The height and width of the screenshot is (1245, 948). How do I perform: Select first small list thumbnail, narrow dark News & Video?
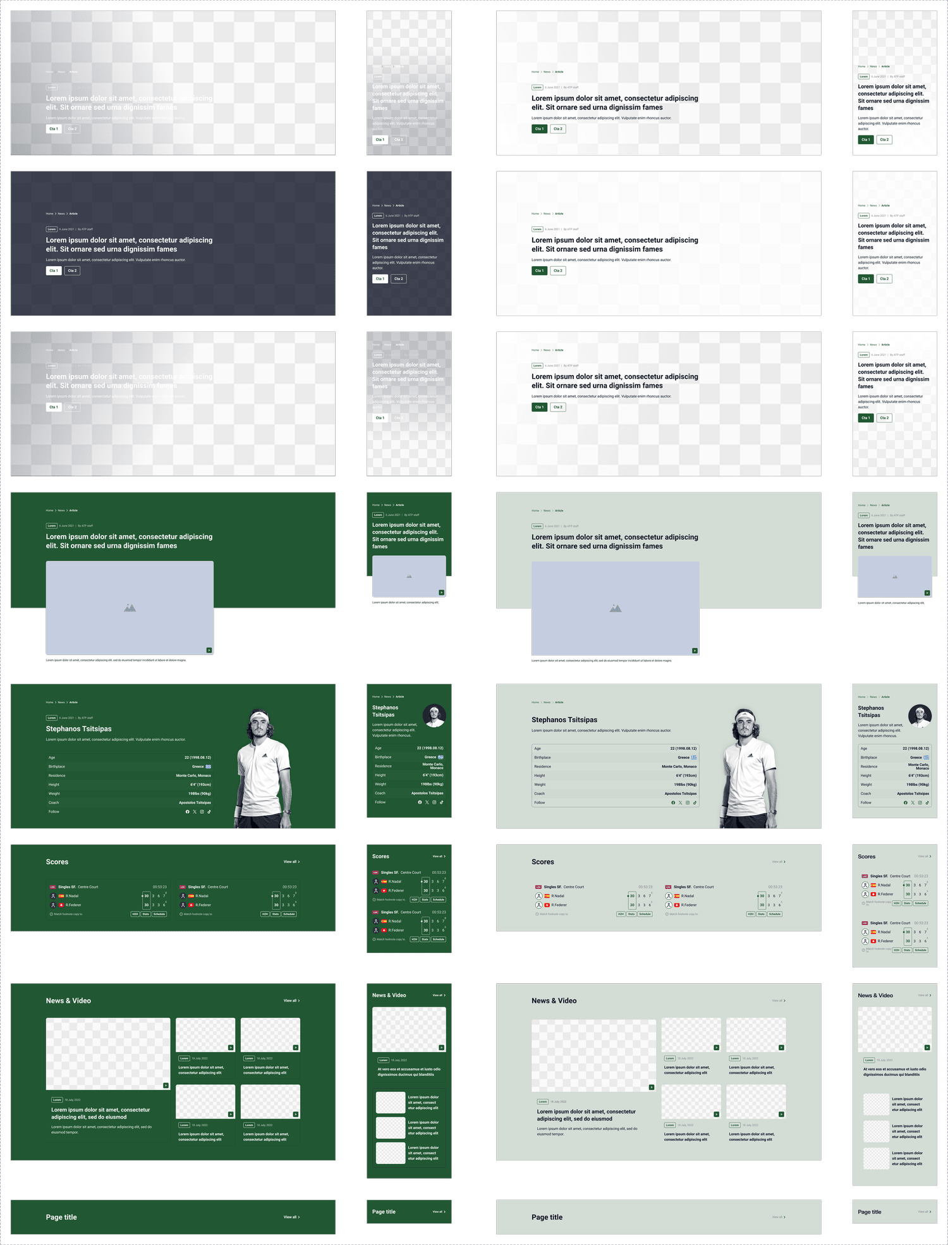point(391,1102)
